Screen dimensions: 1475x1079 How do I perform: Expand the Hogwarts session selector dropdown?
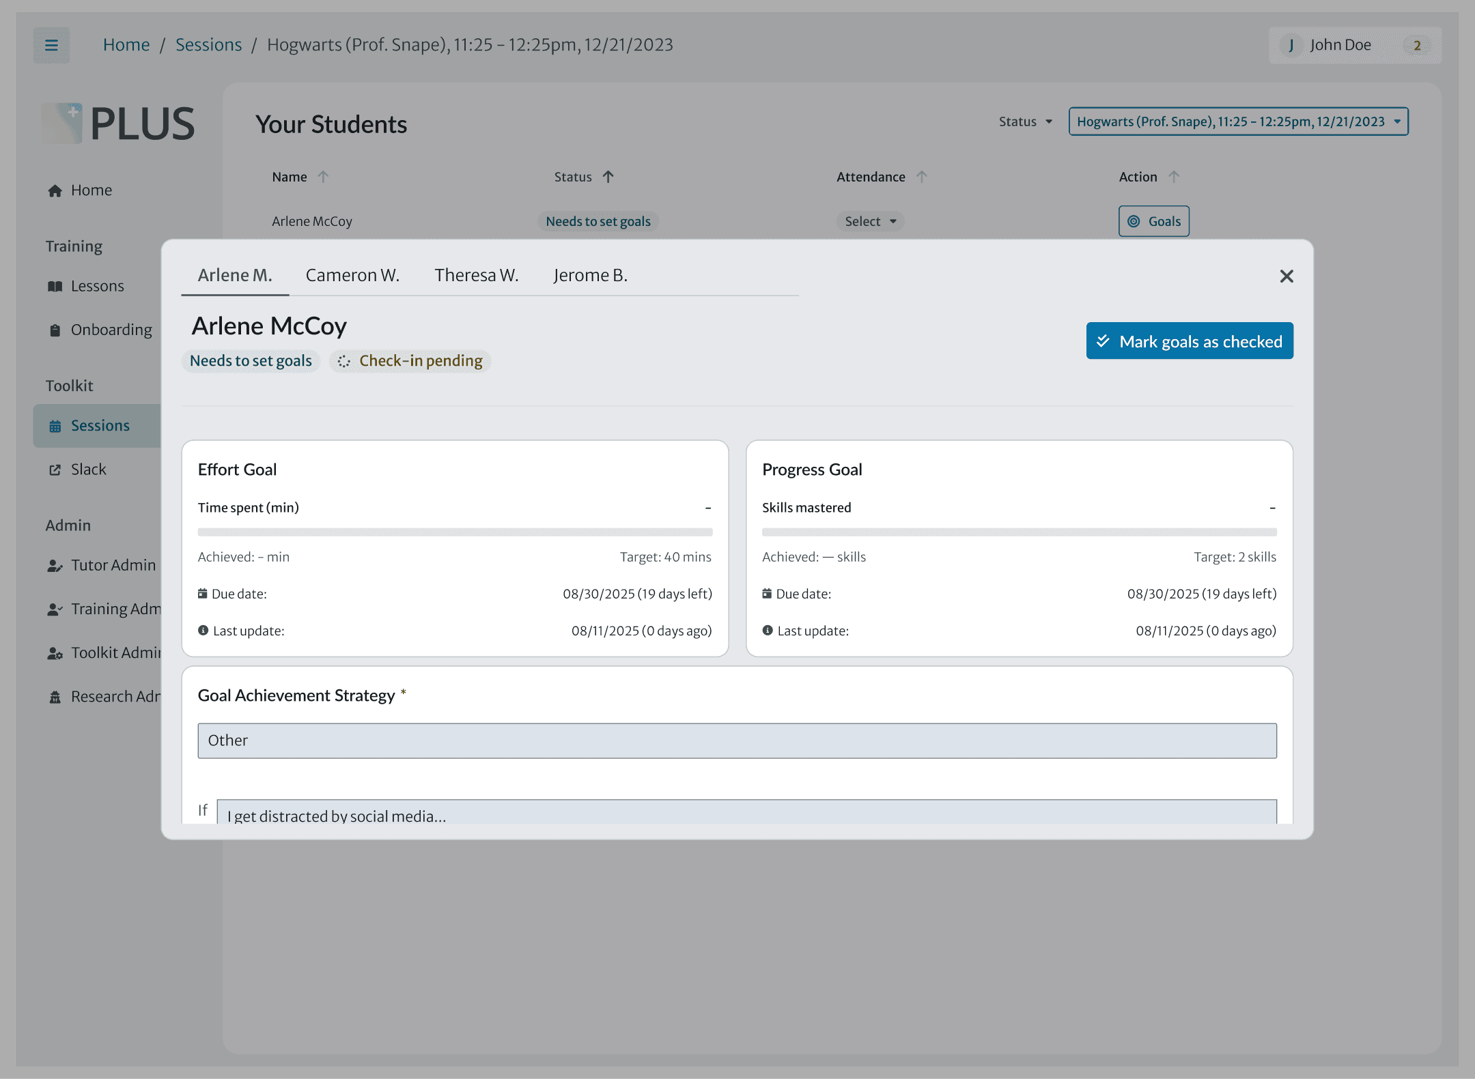[1237, 121]
